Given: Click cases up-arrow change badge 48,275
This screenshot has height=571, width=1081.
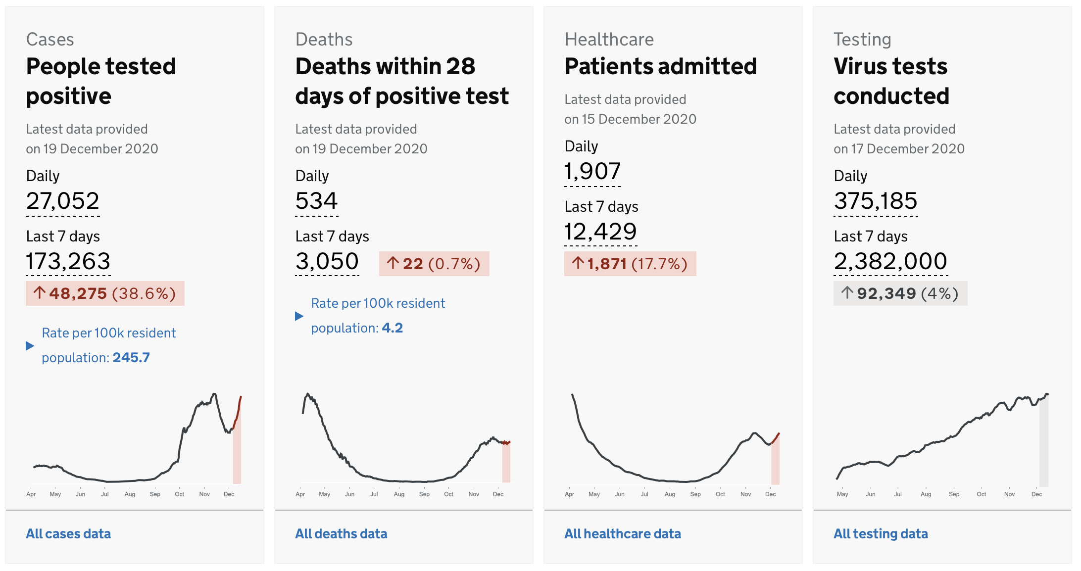Looking at the screenshot, I should [105, 293].
